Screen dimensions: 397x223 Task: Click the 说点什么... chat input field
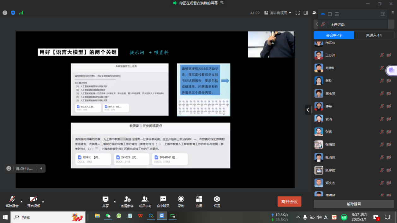(x=25, y=168)
